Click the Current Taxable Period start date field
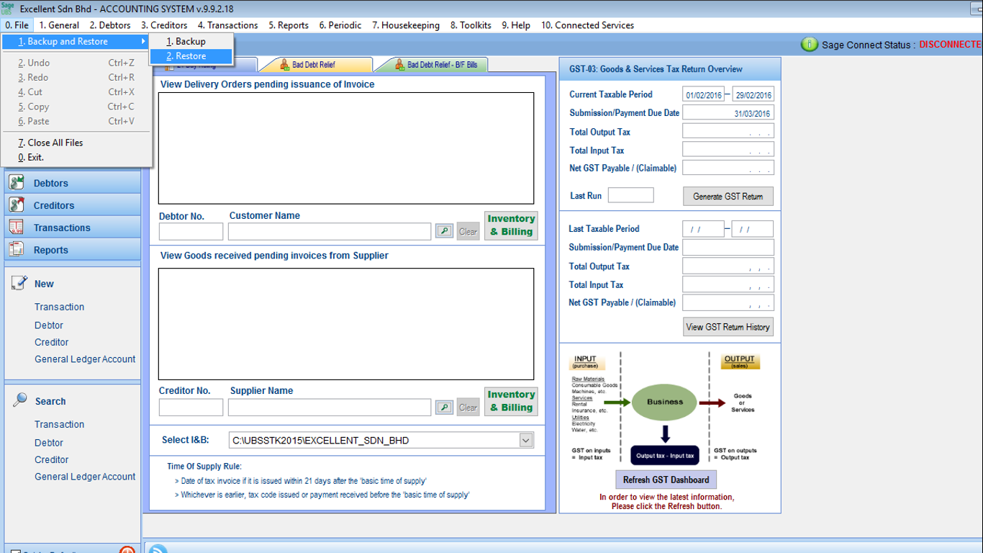983x553 pixels. 703,94
